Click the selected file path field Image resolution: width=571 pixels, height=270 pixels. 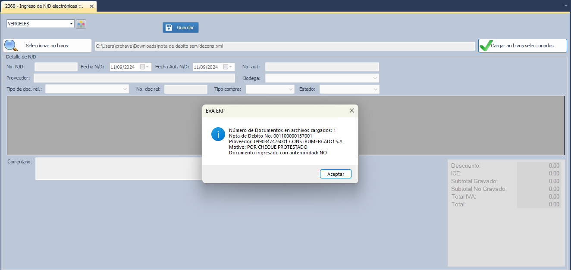click(x=285, y=46)
